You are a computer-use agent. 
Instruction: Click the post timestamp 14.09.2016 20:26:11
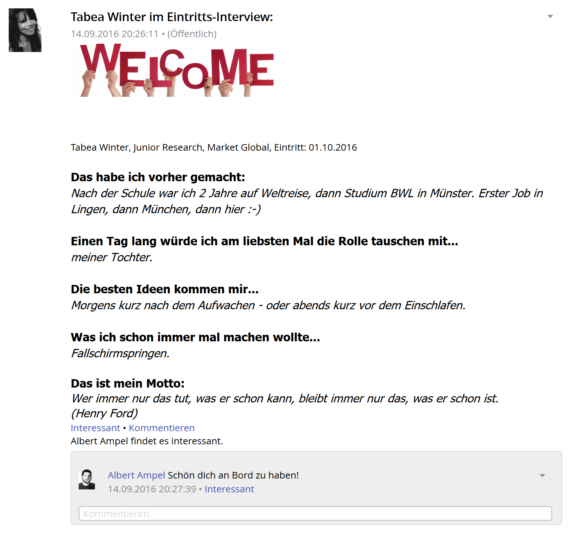pos(115,34)
